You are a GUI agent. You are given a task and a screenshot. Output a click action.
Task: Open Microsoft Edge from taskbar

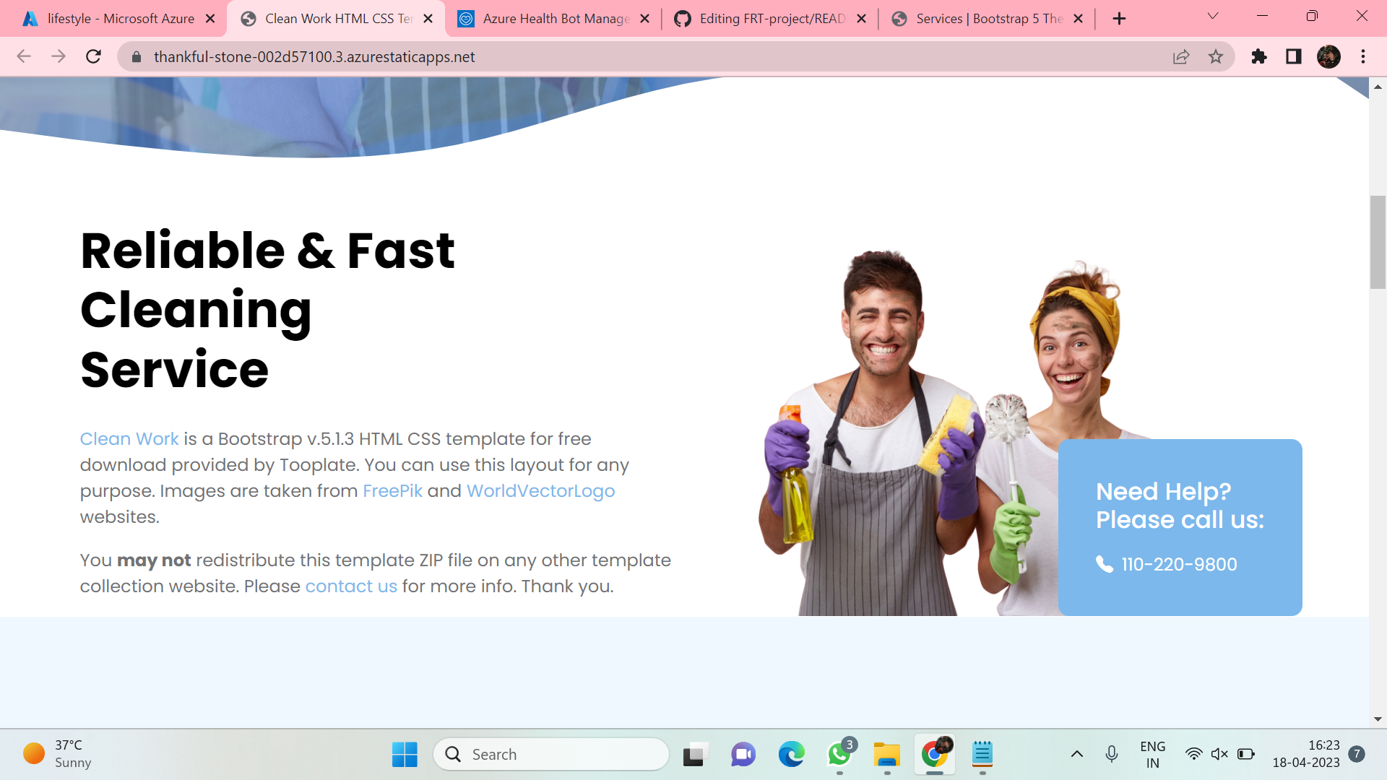pyautogui.click(x=791, y=754)
